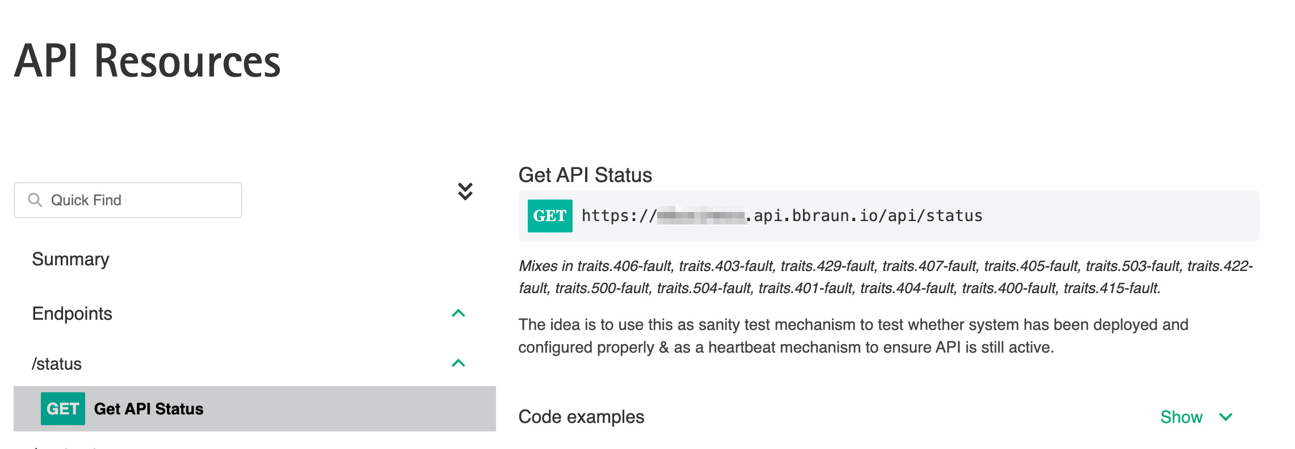
Task: Click the api.bbraun.io status endpoint URL
Action: click(782, 216)
